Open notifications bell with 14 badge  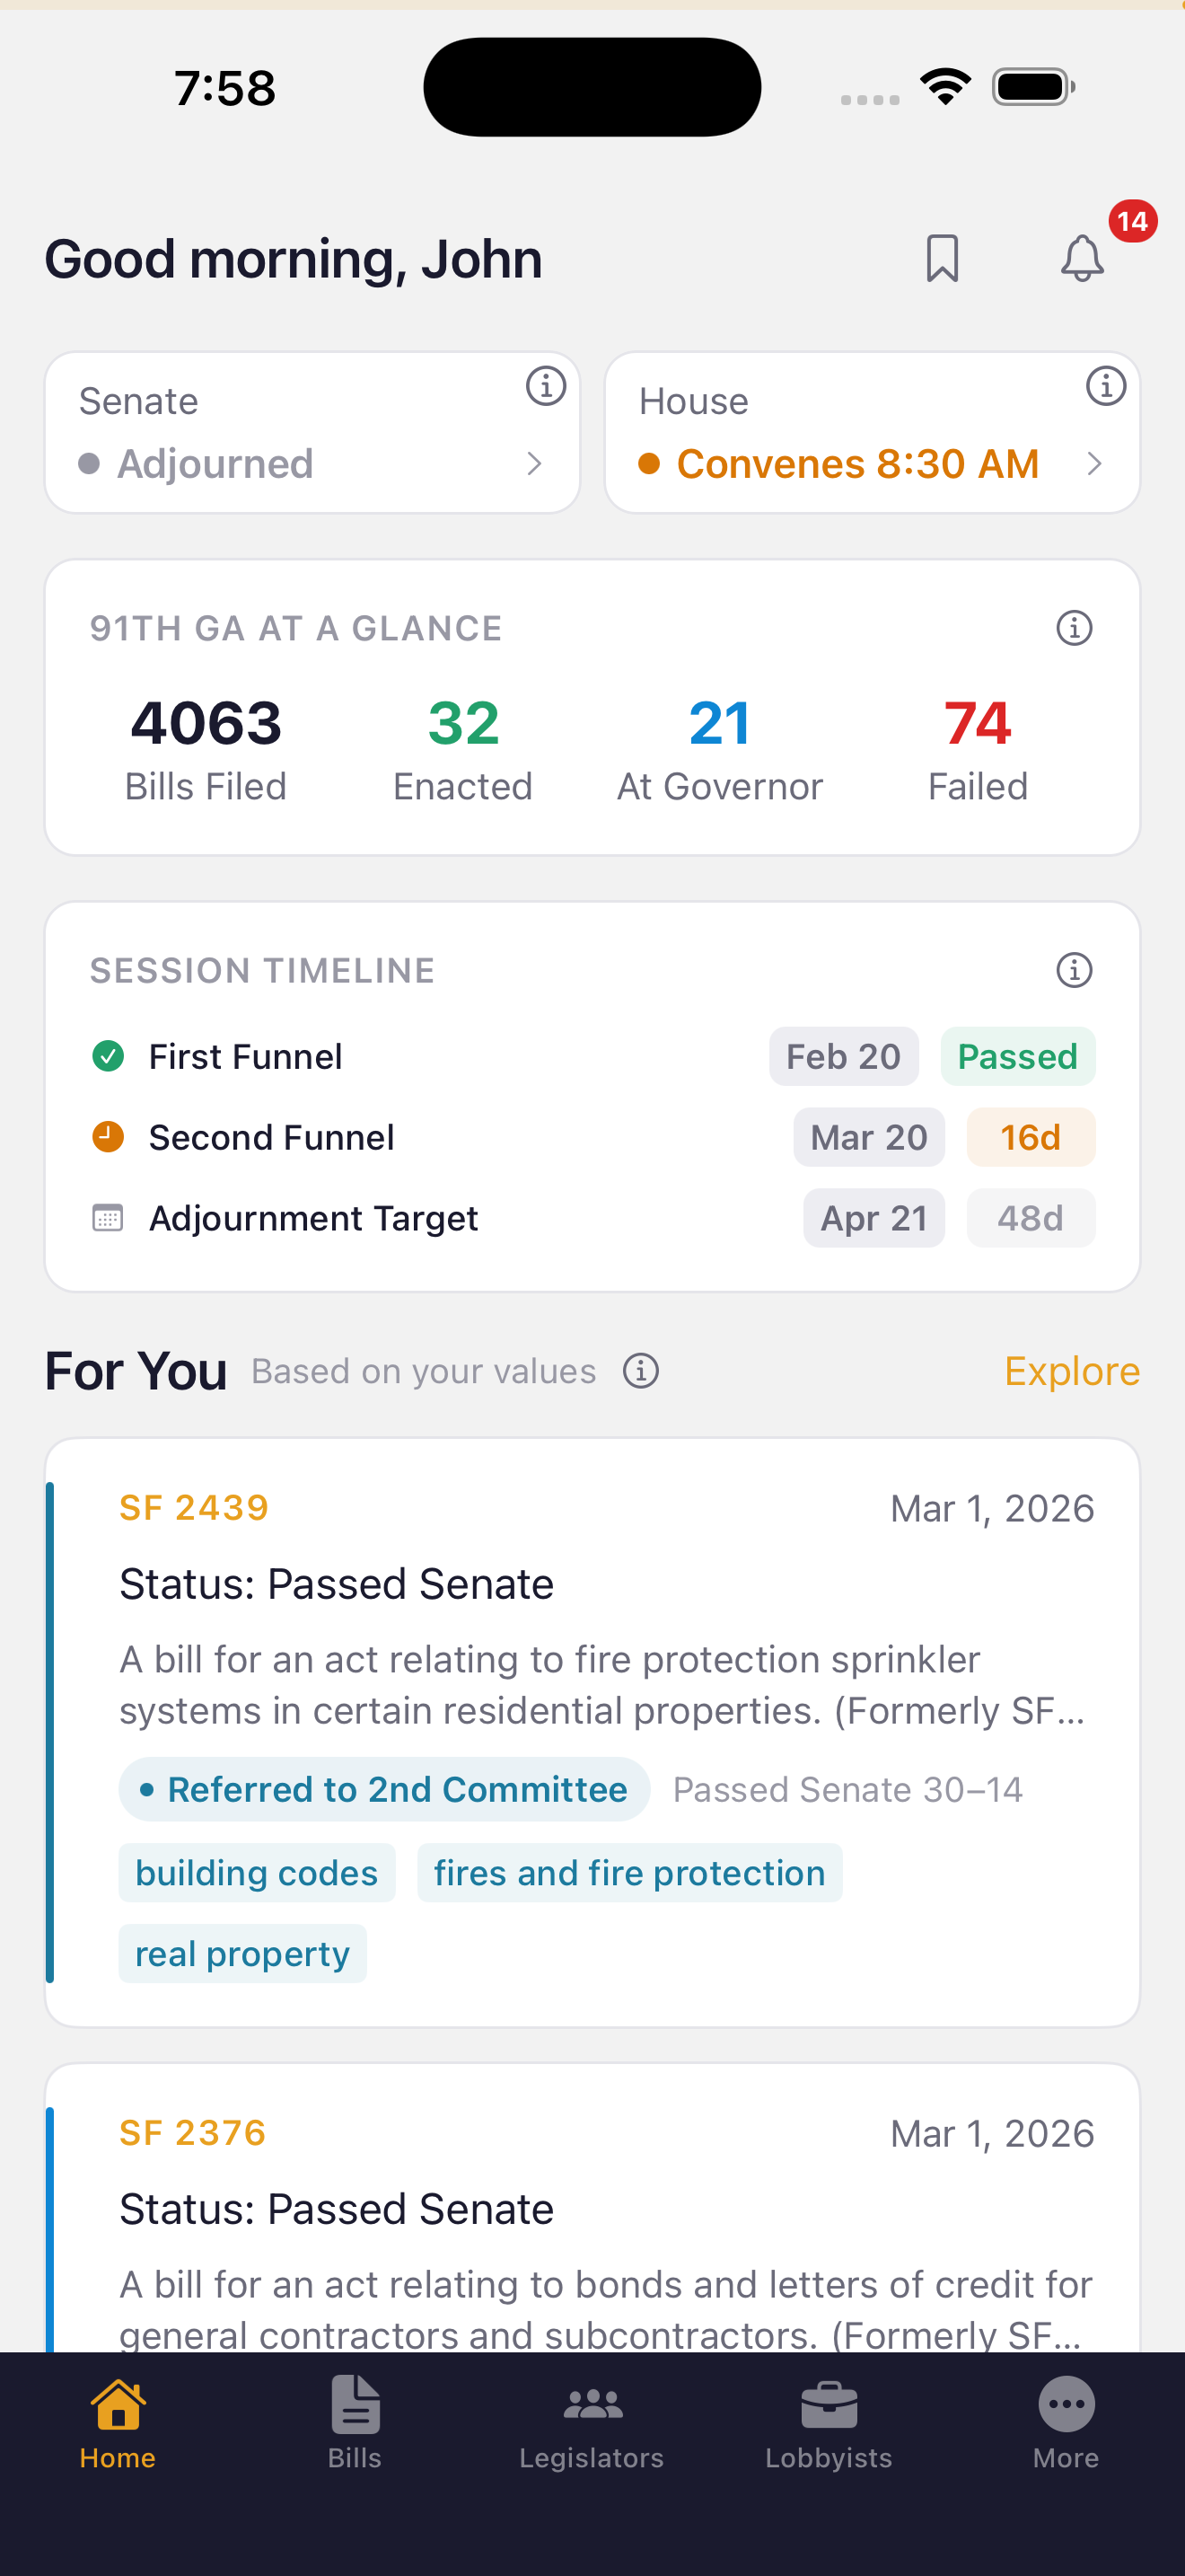[1082, 259]
